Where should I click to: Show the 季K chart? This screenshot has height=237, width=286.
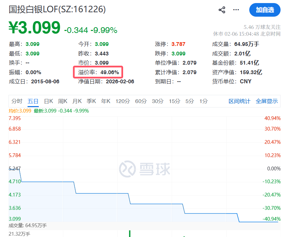click(x=91, y=101)
